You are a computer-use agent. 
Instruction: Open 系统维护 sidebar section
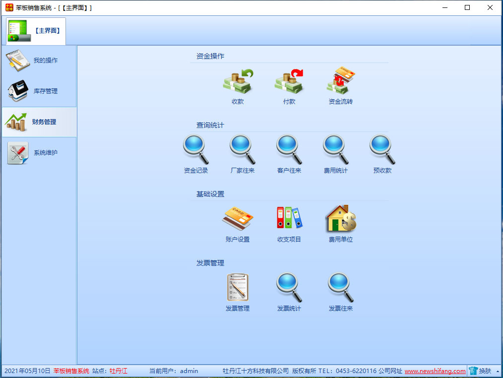[x=39, y=153]
